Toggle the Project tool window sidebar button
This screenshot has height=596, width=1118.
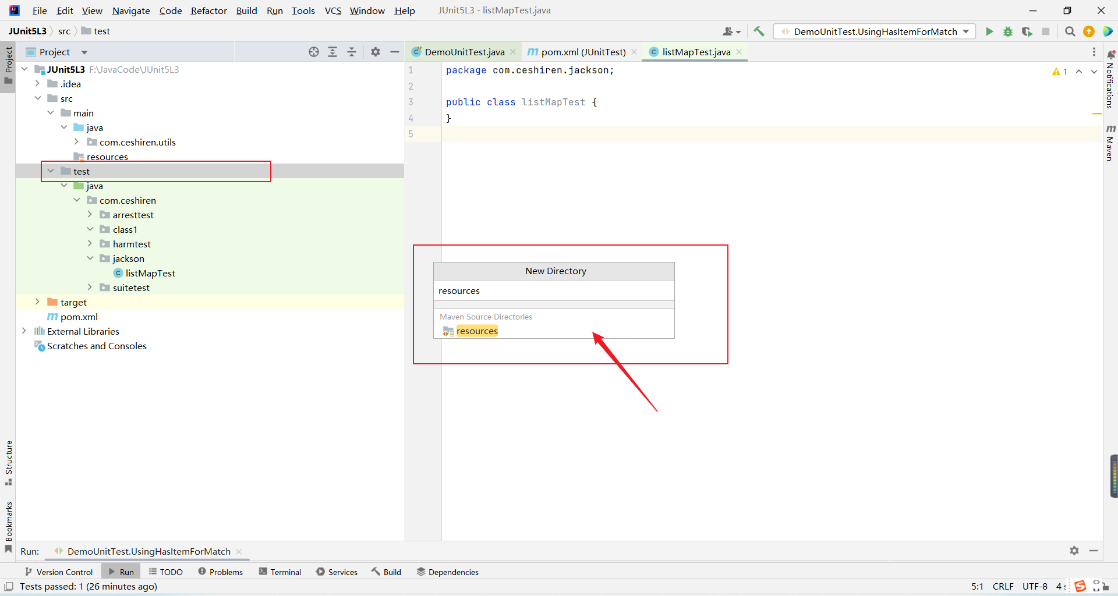[9, 64]
